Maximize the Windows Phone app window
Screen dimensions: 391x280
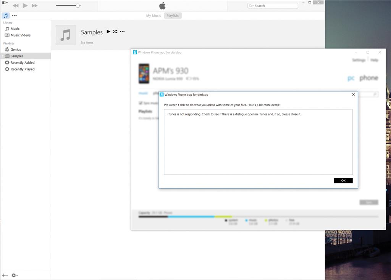coord(368,52)
